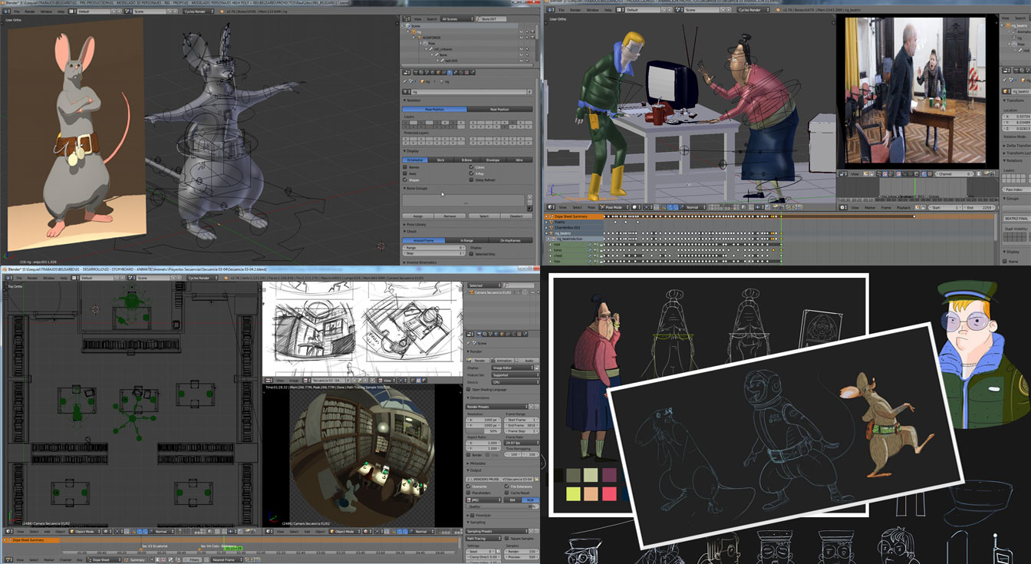Screen dimensions: 1031x564
Task: Click the action icon beside rig_beatrizAction in dope sheet
Action: 553,239
